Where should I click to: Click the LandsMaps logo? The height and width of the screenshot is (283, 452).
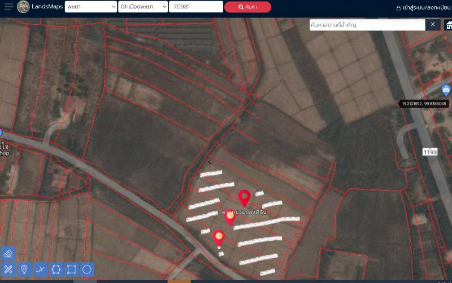pos(24,7)
